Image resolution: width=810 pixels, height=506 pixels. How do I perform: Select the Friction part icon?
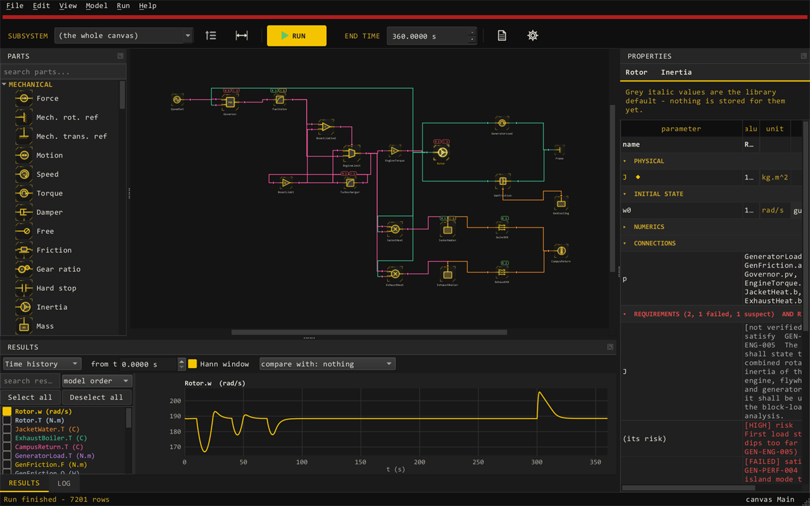click(24, 250)
